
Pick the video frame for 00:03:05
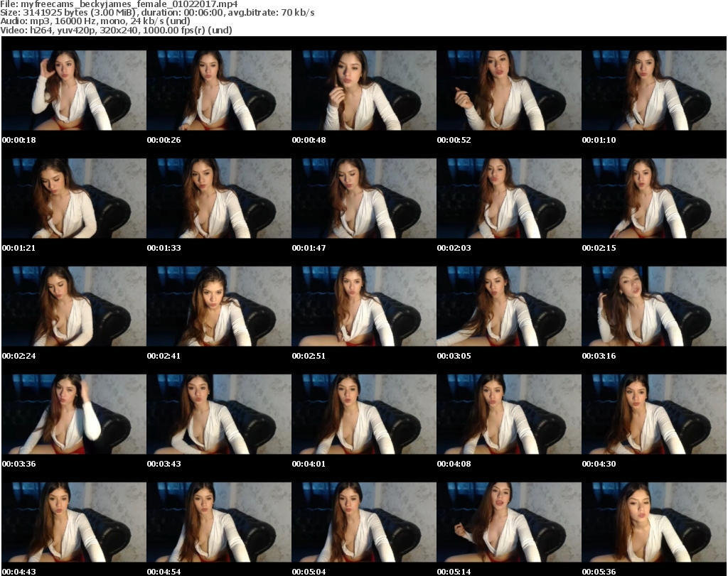pos(509,307)
